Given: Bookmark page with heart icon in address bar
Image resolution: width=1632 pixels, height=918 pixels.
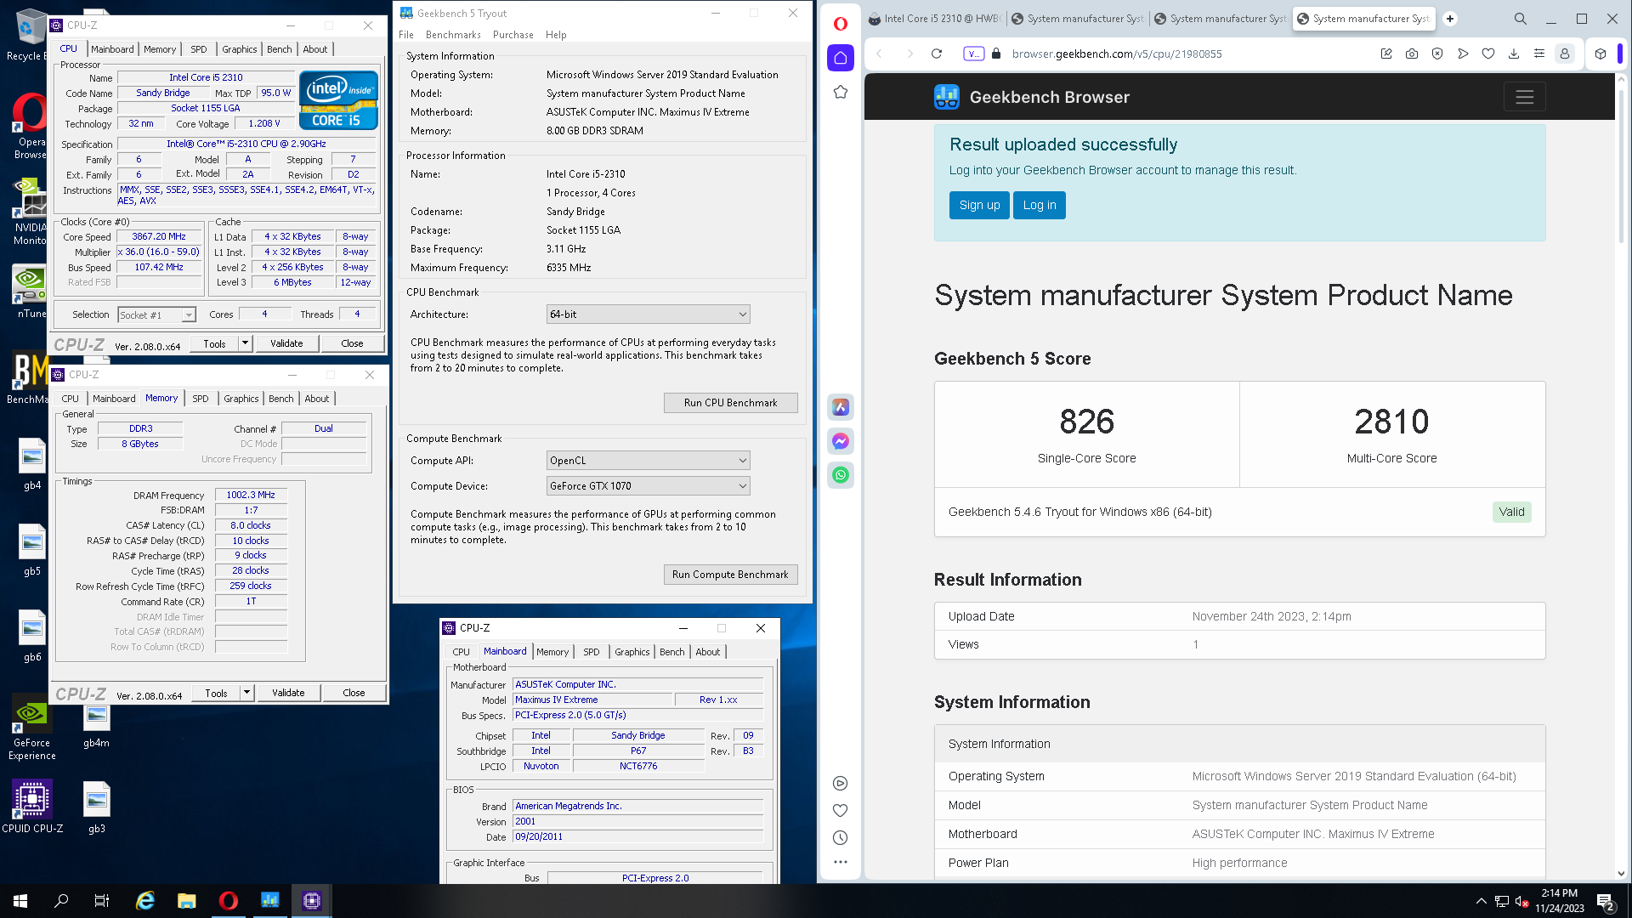Looking at the screenshot, I should click(1488, 54).
